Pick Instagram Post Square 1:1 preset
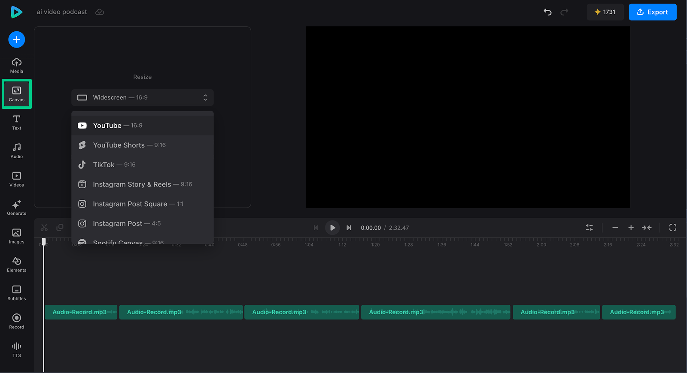Image resolution: width=687 pixels, height=373 pixels. click(x=143, y=204)
